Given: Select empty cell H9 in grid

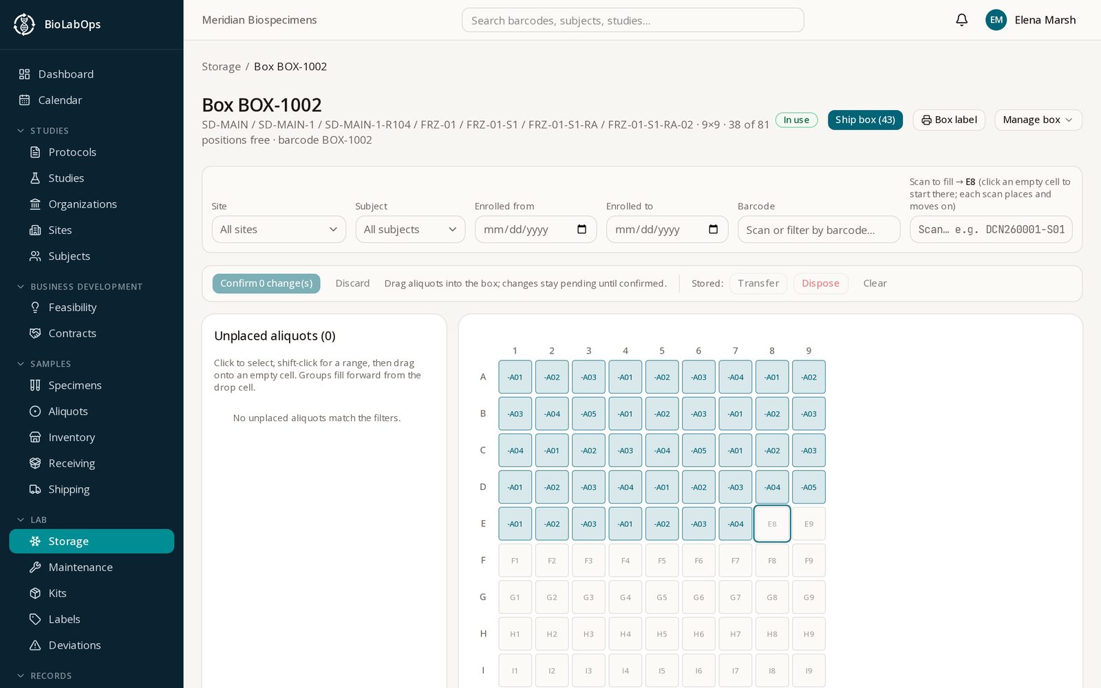Looking at the screenshot, I should coord(809,634).
